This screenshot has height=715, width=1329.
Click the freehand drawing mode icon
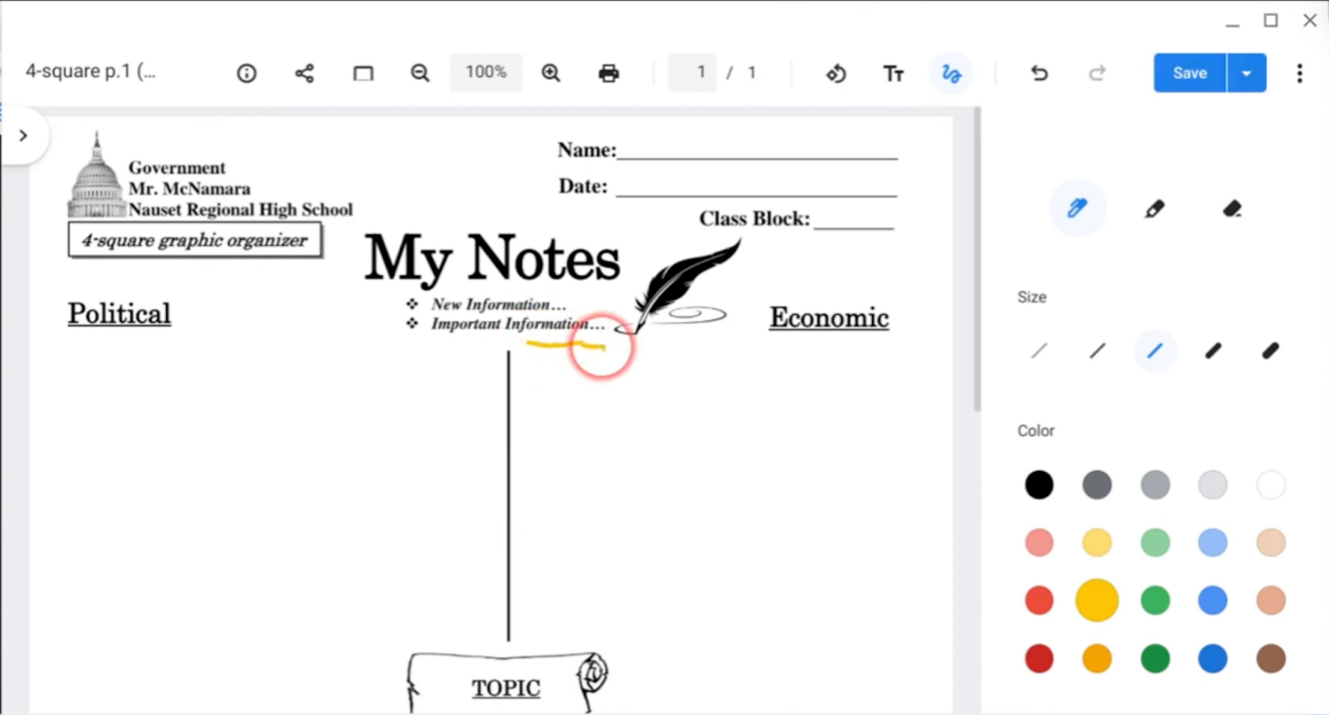(950, 72)
